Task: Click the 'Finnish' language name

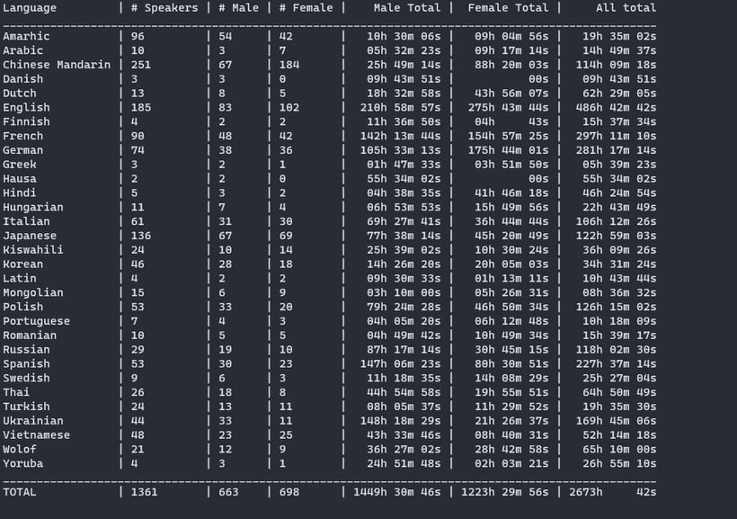Action: (x=26, y=121)
